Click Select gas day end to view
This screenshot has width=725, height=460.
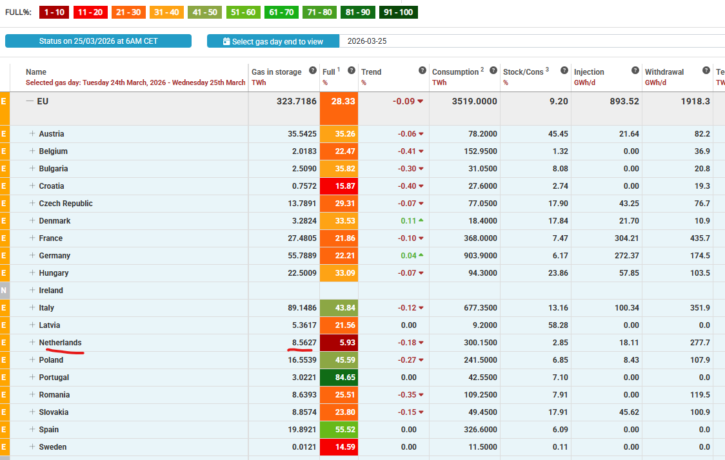pyautogui.click(x=277, y=41)
